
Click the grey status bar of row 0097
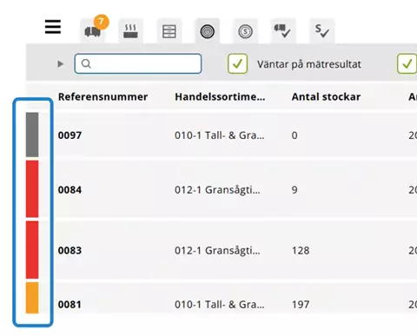pyautogui.click(x=32, y=135)
